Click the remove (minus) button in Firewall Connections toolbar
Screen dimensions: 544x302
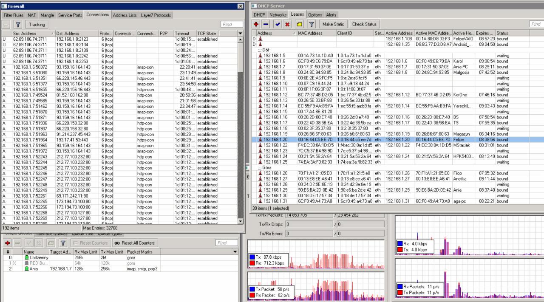6,25
